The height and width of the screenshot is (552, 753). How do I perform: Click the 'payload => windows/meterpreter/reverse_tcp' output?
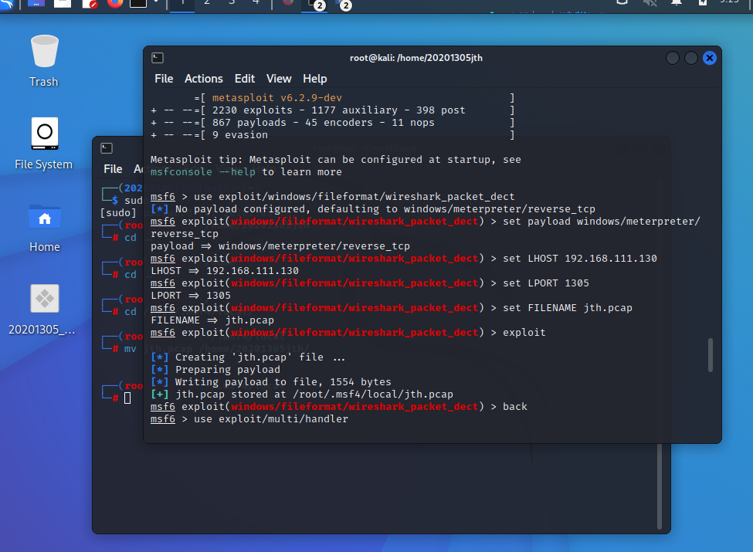pyautogui.click(x=280, y=246)
